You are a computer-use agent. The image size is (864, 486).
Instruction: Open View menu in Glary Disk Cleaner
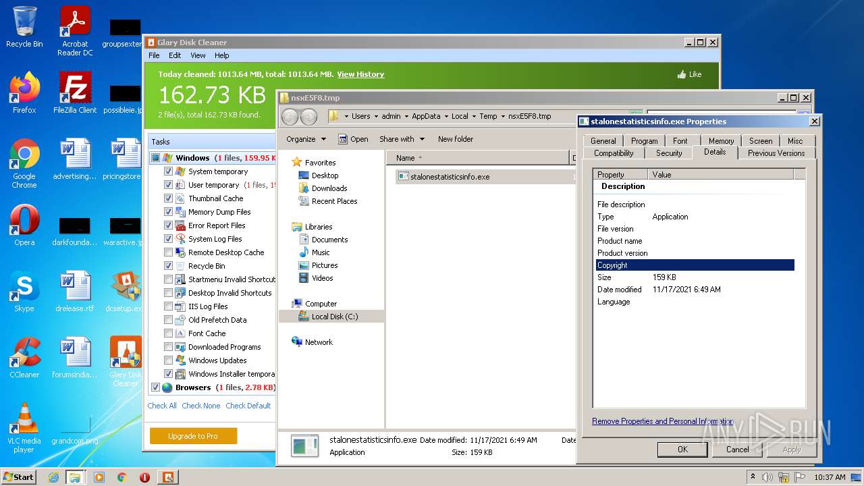pyautogui.click(x=198, y=55)
